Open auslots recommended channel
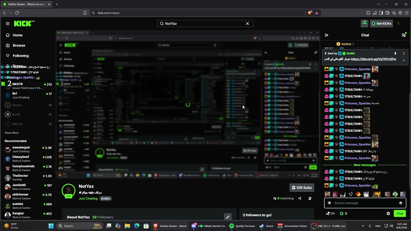The height and width of the screenshot is (231, 411). coord(28,206)
